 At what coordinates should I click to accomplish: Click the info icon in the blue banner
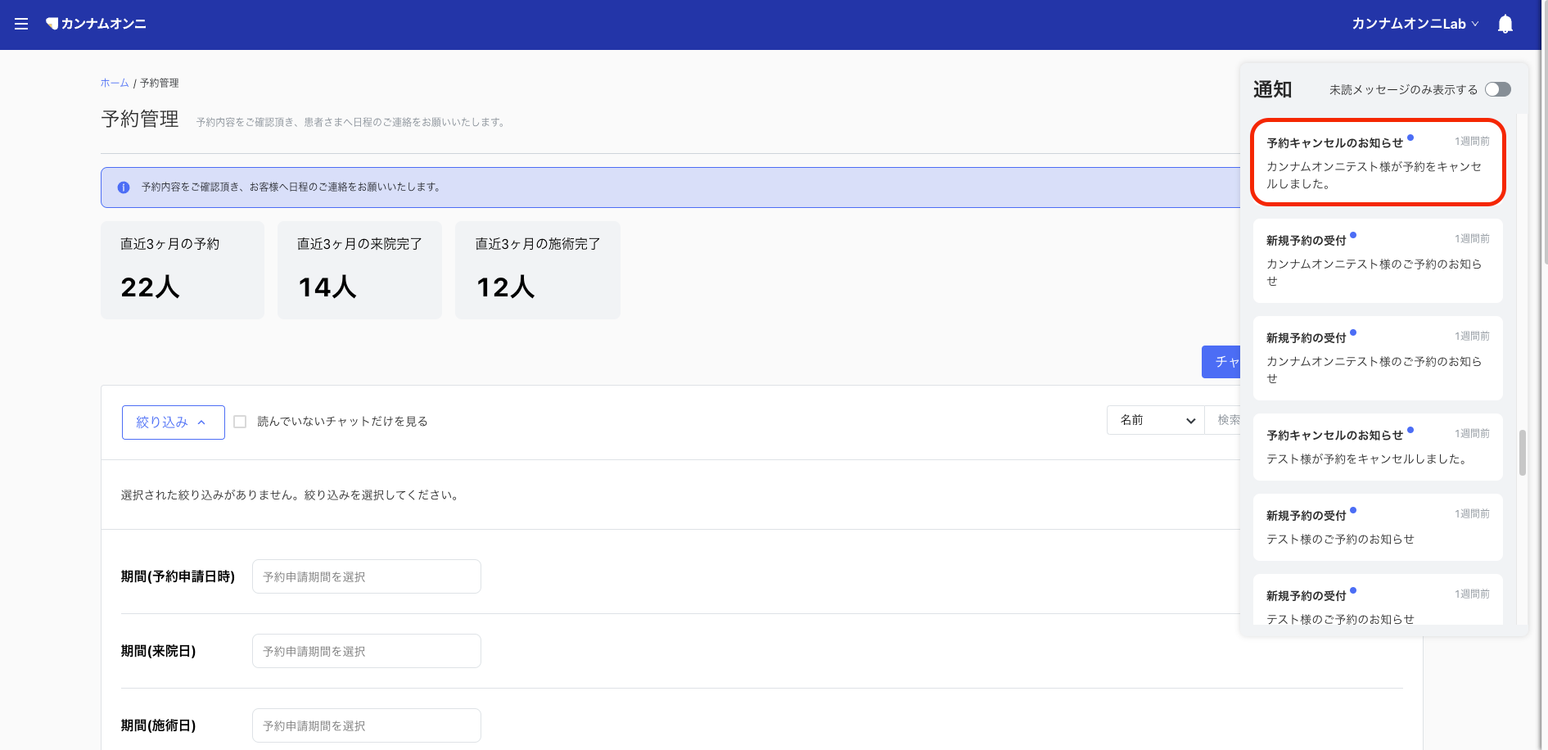coord(124,187)
